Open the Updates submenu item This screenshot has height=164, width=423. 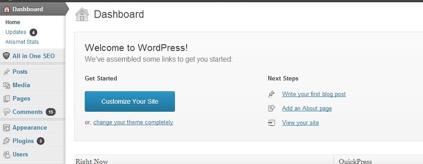[16, 32]
